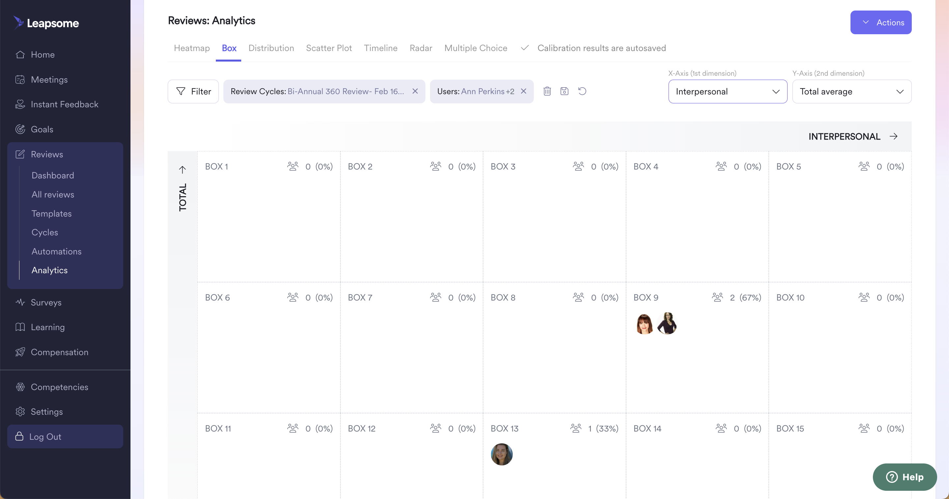Click the people icon in Box 15
This screenshot has height=499, width=949.
pos(864,428)
